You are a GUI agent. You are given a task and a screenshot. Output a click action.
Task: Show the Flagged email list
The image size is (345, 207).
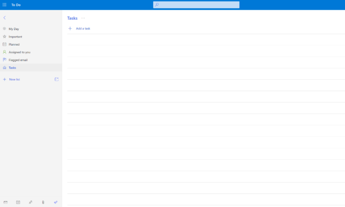[x=18, y=60]
